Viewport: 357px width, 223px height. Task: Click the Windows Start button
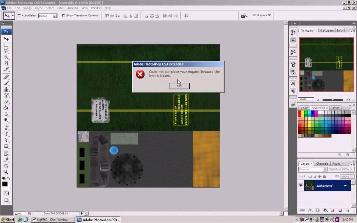pos(8,220)
